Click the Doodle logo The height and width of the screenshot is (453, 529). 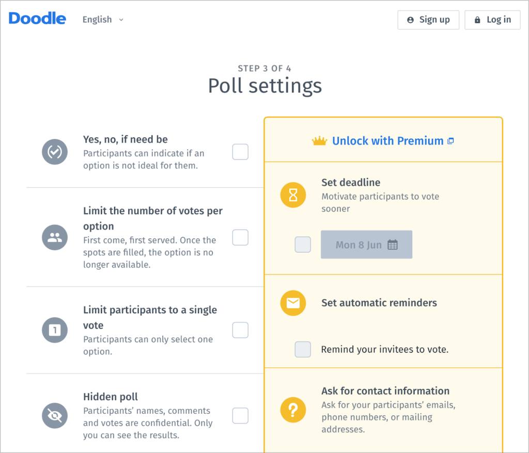[37, 19]
